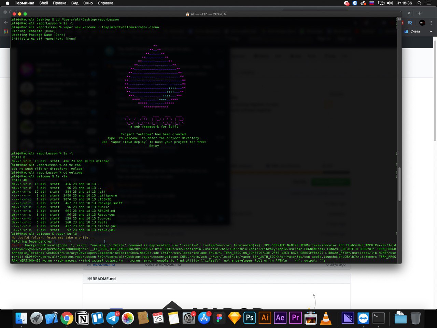Open Russian flag input source menu
437x328 pixels.
pyautogui.click(x=372, y=3)
